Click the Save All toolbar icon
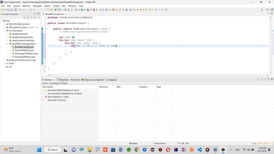This screenshot has height=154, width=274. [12, 10]
